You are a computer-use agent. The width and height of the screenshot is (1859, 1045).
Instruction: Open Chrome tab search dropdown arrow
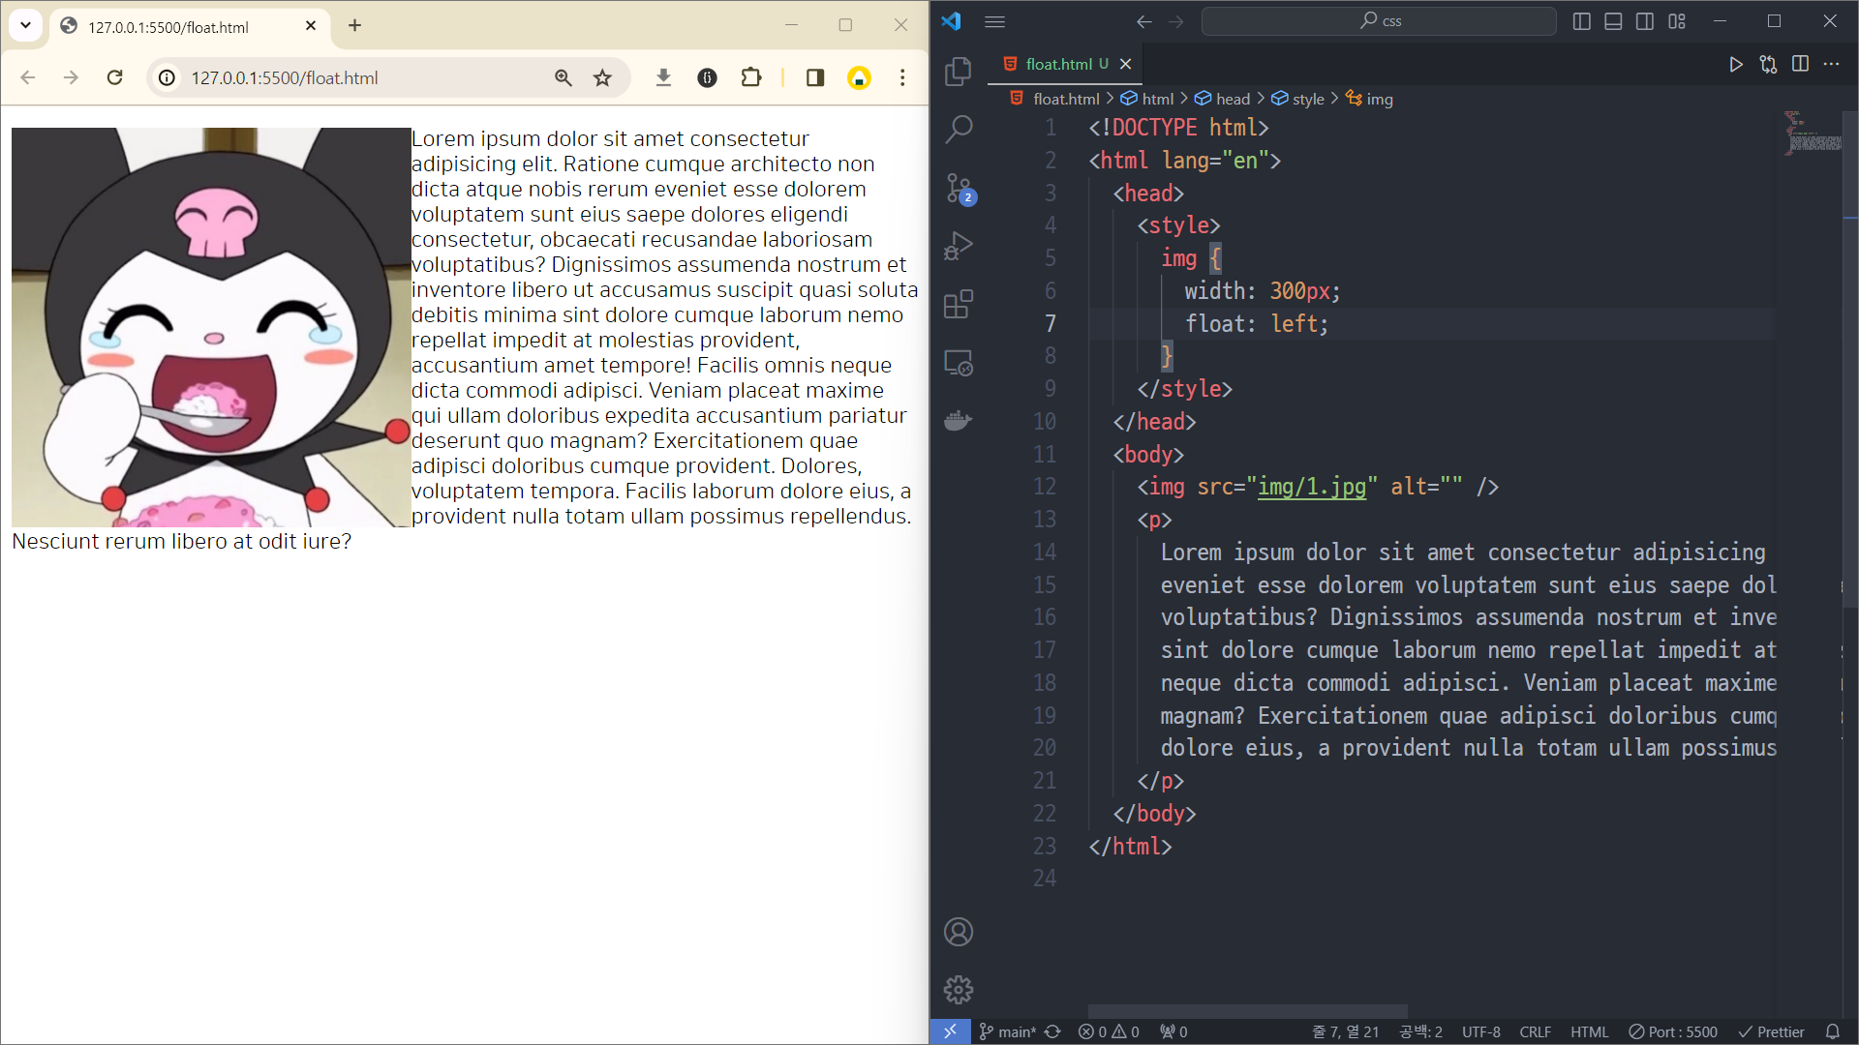26,26
